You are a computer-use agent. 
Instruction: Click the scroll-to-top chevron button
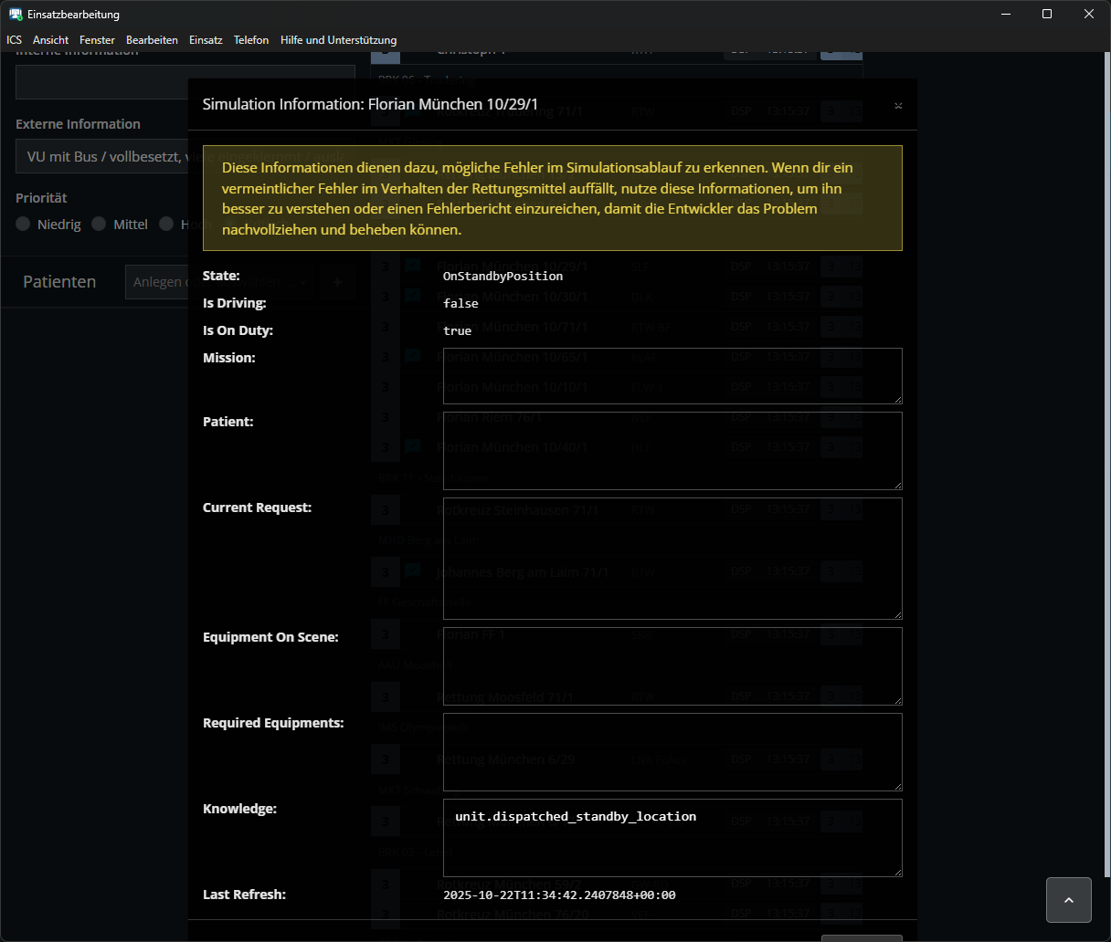pos(1068,900)
